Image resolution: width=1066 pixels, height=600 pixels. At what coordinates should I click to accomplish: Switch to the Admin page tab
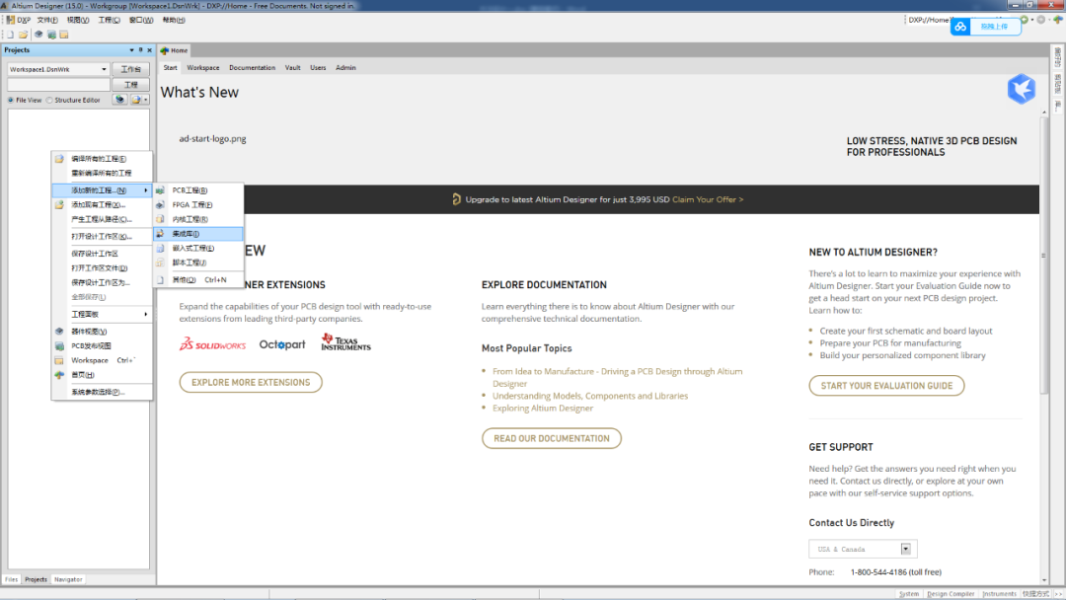point(345,68)
